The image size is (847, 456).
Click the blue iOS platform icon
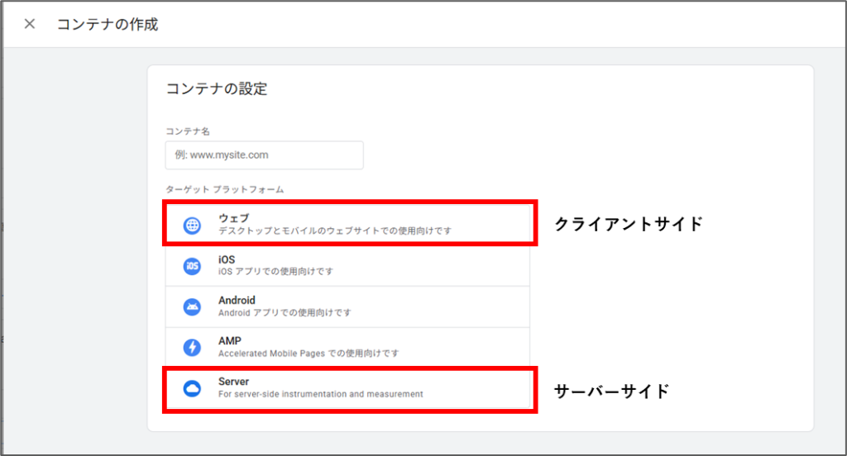[x=192, y=266]
